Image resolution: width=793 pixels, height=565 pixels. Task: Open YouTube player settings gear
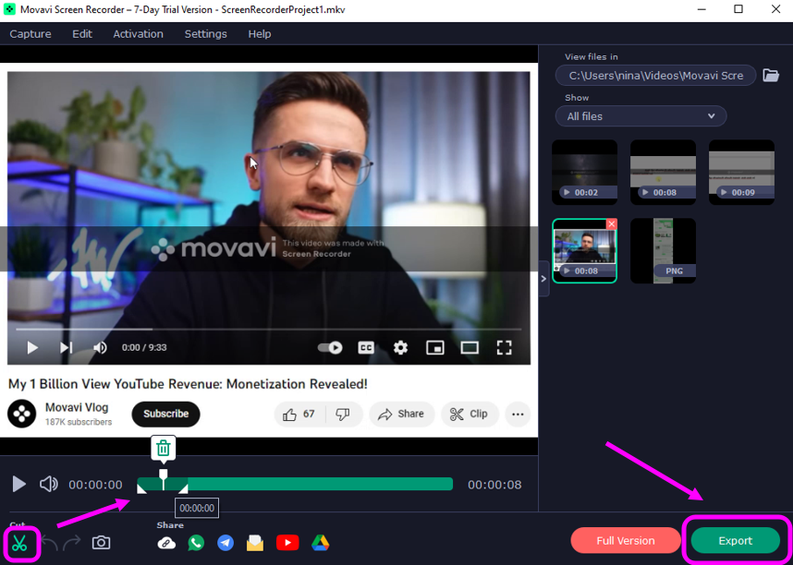click(400, 348)
